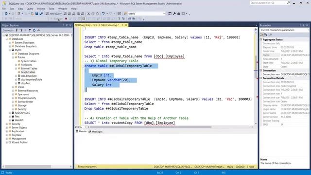311x175 pixels.
Task: Click the 'Server version' row in Properties
Action: tap(285, 117)
